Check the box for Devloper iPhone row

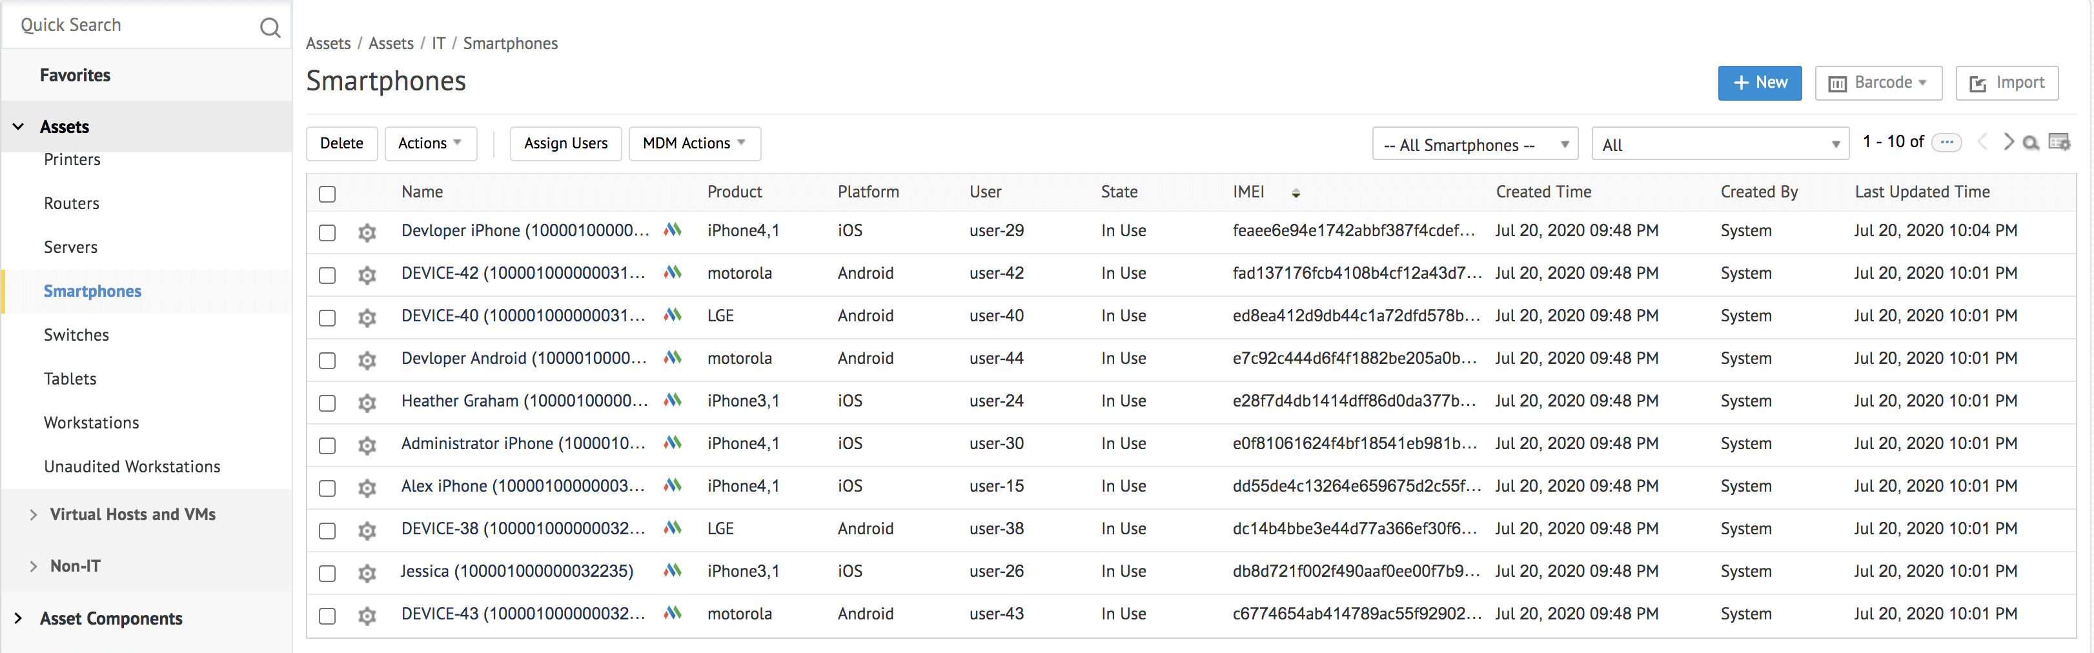click(328, 233)
